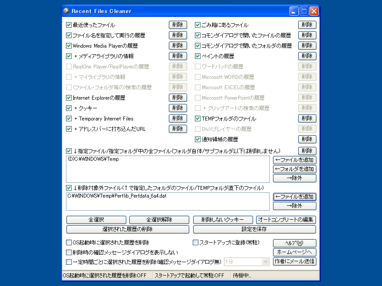Image resolution: width=382 pixels, height=286 pixels.
Task: Open the 1分 interval dropdown
Action: coord(265,262)
